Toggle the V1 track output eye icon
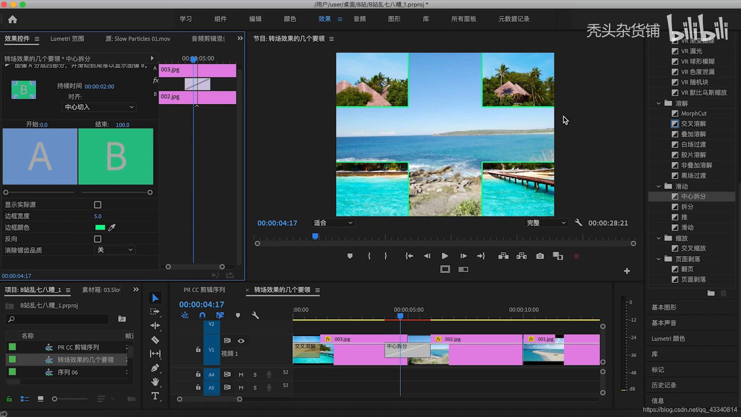 [x=241, y=341]
